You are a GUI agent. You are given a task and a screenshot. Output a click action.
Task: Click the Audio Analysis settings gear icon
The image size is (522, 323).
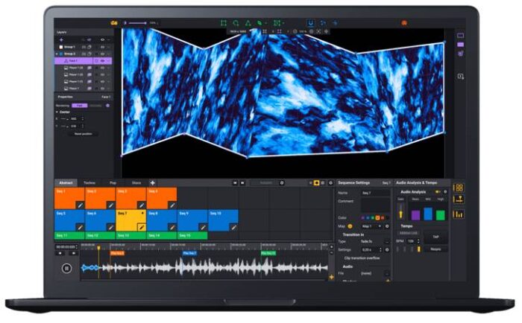click(x=446, y=191)
